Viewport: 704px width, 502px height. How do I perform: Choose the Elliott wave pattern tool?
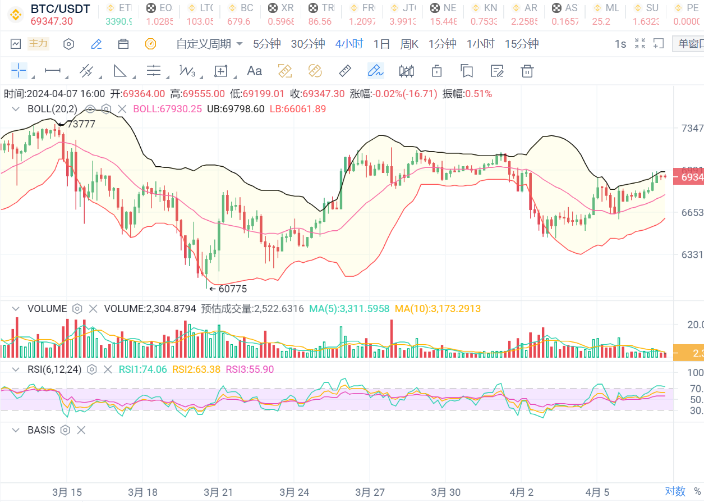pos(187,71)
